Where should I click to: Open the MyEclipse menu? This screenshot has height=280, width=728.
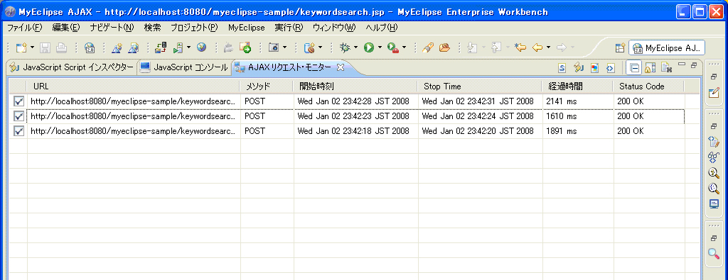pos(247,28)
